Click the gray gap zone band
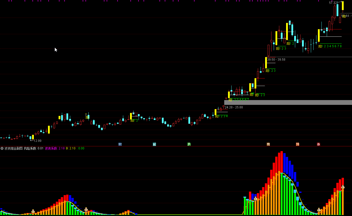 click(288, 102)
